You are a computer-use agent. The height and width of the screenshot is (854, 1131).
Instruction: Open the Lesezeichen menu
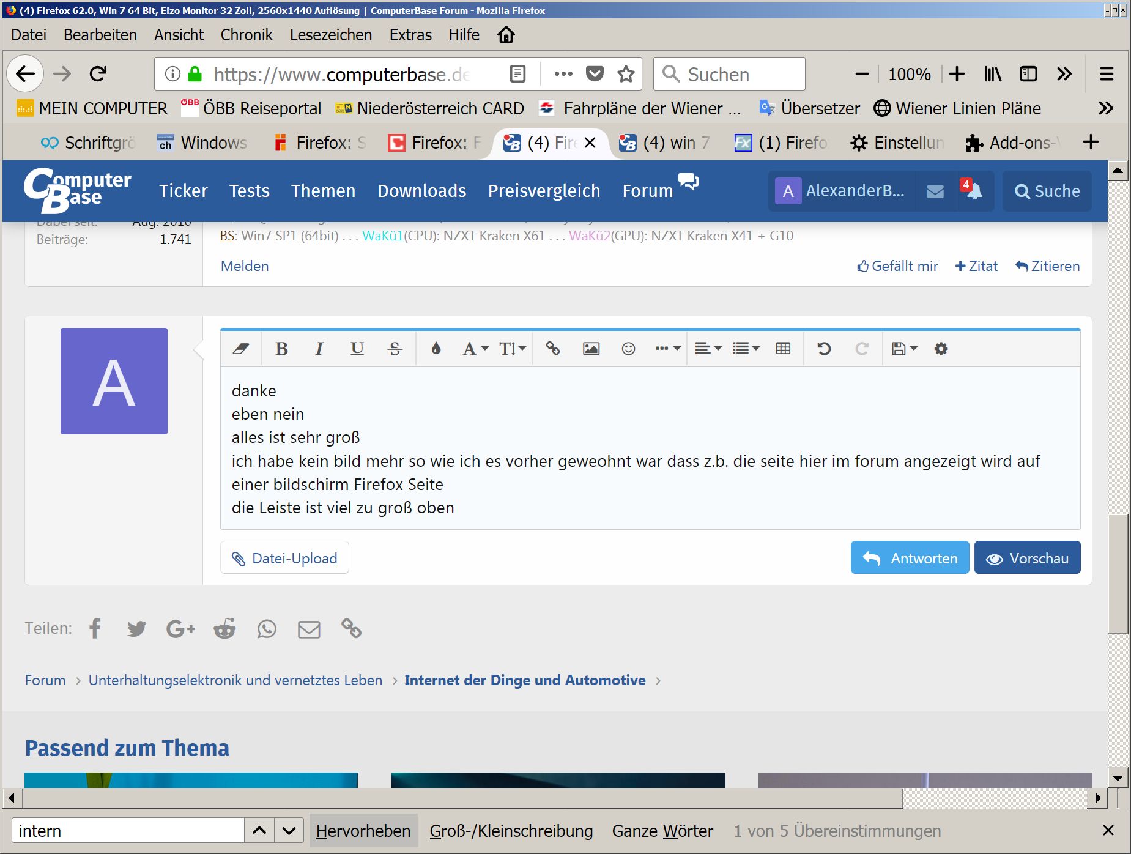click(331, 35)
